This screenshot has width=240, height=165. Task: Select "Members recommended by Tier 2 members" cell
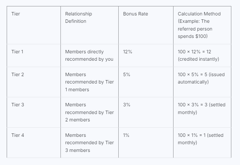click(89, 112)
